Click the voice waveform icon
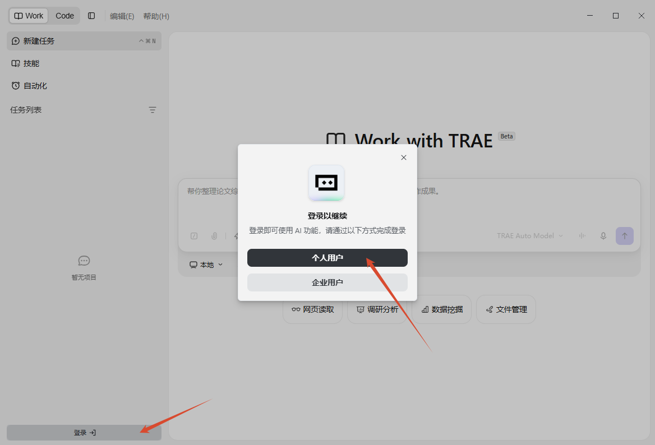 pos(582,236)
